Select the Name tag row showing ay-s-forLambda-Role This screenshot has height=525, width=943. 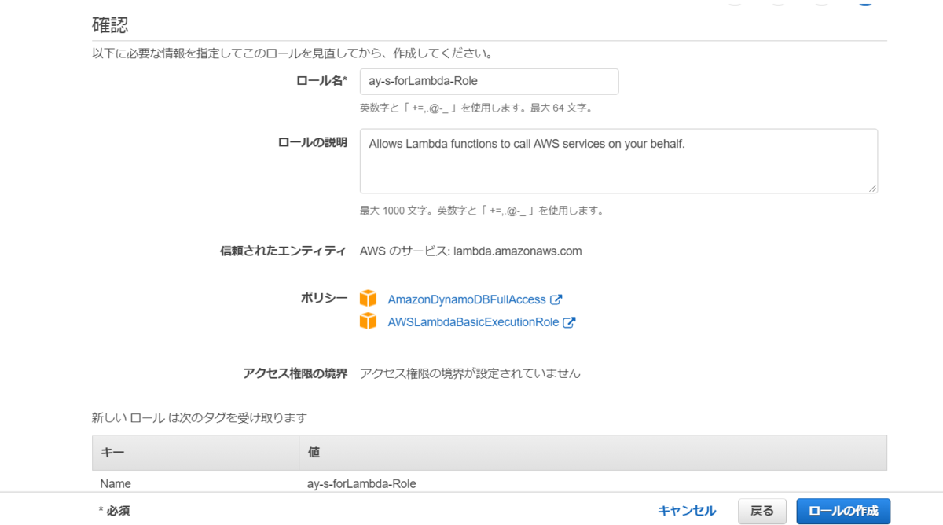click(314, 483)
